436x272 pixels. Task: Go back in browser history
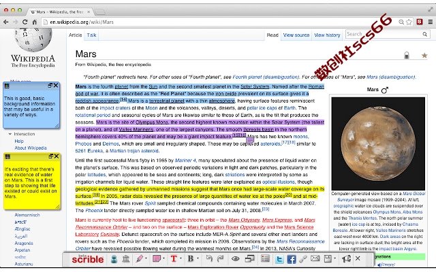pos(6,22)
